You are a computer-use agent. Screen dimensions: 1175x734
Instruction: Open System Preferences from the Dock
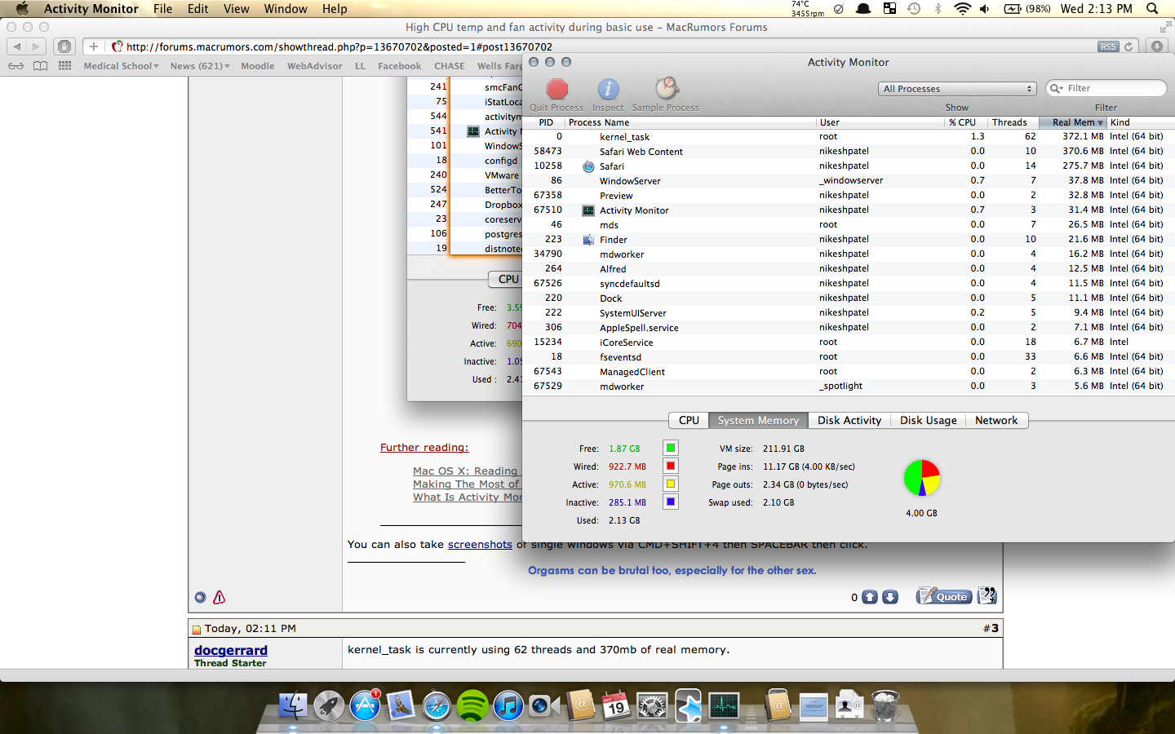(652, 705)
